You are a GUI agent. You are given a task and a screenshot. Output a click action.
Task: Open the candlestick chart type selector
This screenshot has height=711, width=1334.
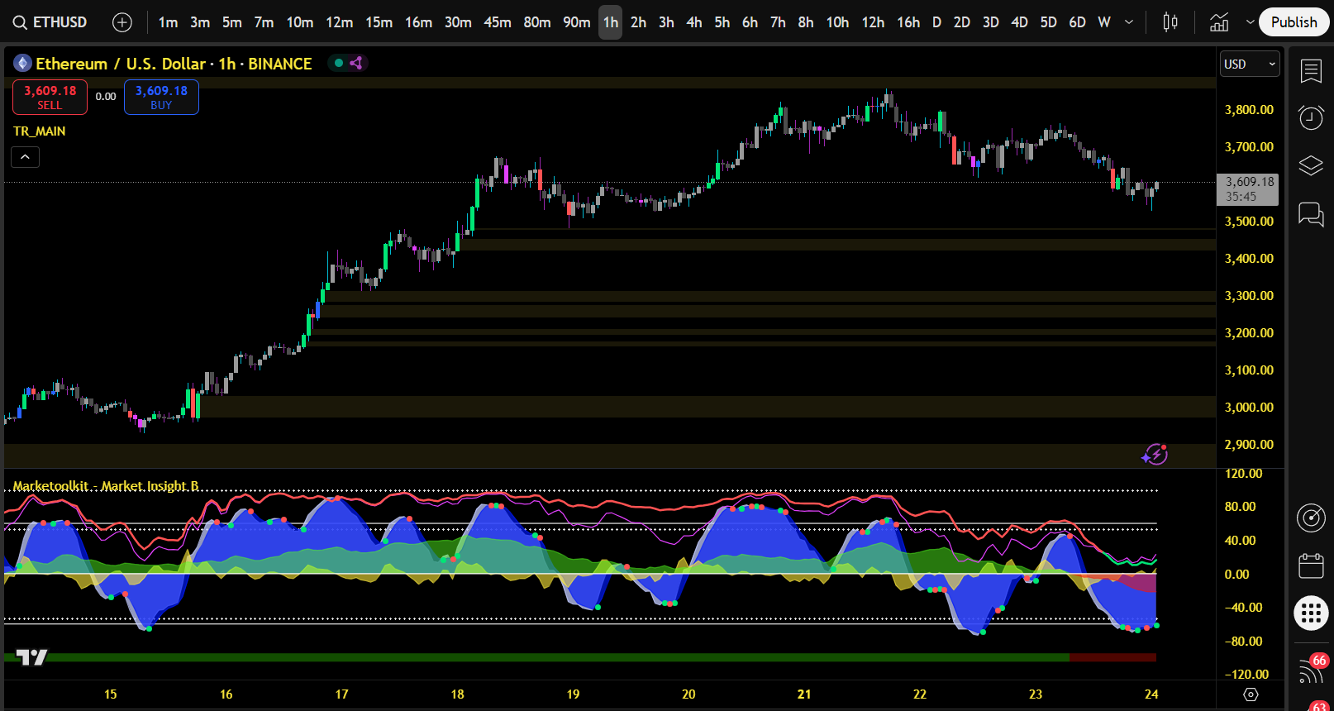1170,22
